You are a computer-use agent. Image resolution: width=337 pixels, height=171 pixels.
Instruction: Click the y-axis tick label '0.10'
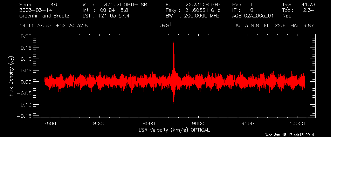pyautogui.click(x=26, y=59)
